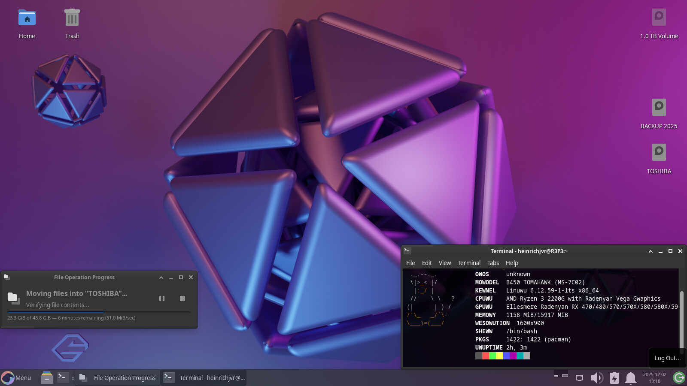Open the whisker Menu on the panel
687x386 pixels.
click(16, 378)
